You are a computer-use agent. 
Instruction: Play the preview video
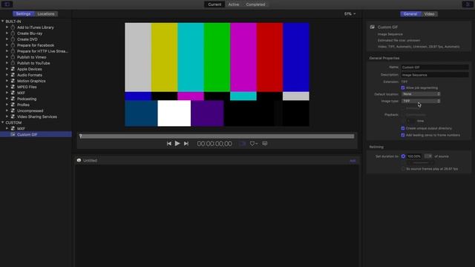point(177,143)
